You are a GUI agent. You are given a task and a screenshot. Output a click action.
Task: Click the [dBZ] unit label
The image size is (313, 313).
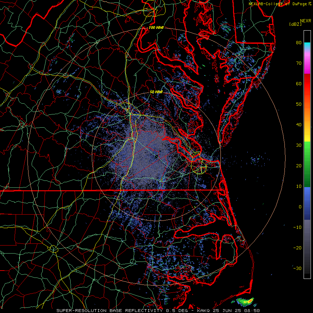296,24
